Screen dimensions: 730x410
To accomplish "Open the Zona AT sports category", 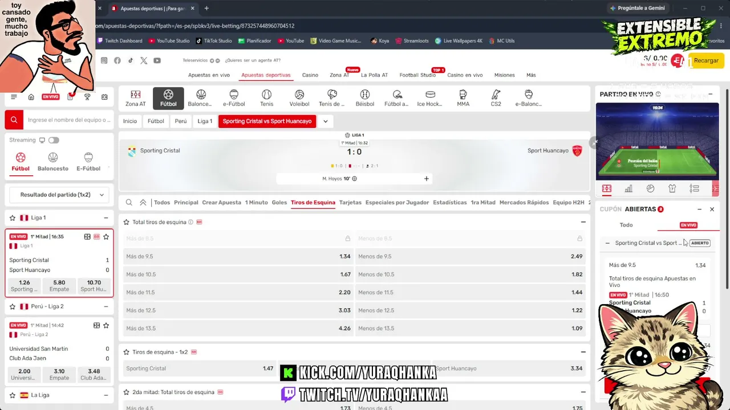I will point(135,98).
